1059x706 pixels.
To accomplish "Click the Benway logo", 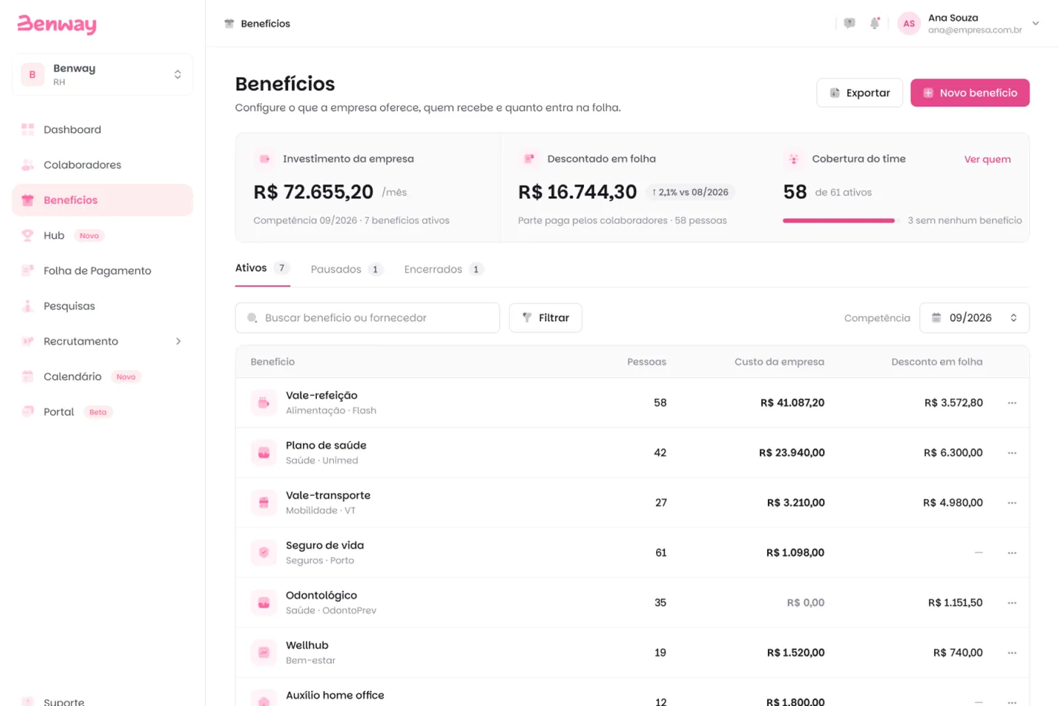I will click(57, 24).
